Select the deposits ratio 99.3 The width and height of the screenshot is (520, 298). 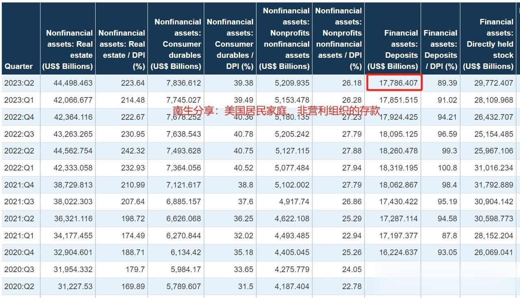(449, 151)
